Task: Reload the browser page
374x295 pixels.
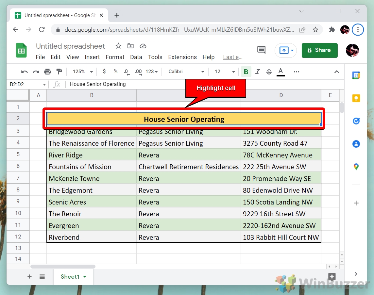Action: click(x=42, y=29)
